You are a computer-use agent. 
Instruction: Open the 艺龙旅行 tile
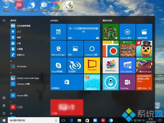pyautogui.click(x=75, y=65)
